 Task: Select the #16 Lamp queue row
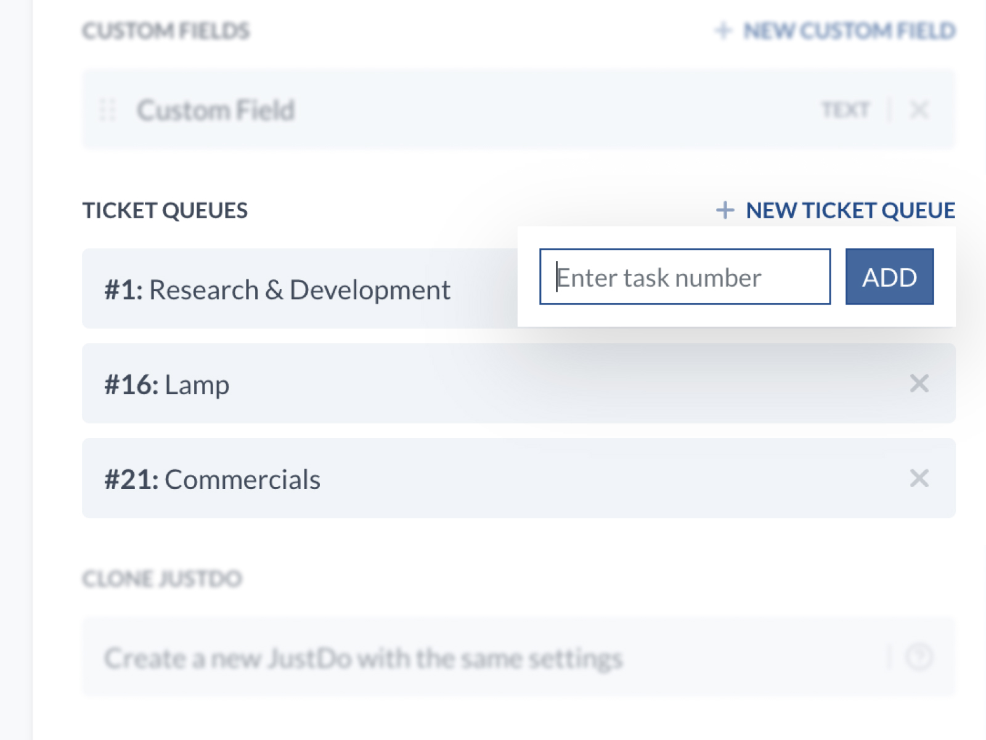tap(431, 384)
